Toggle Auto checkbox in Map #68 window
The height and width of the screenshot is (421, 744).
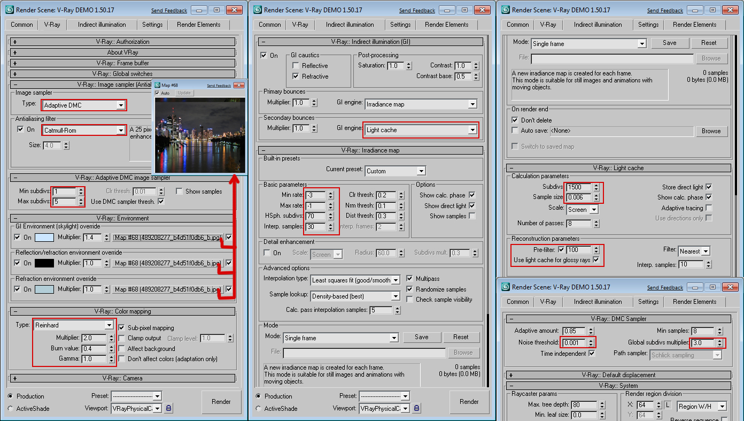coord(157,93)
